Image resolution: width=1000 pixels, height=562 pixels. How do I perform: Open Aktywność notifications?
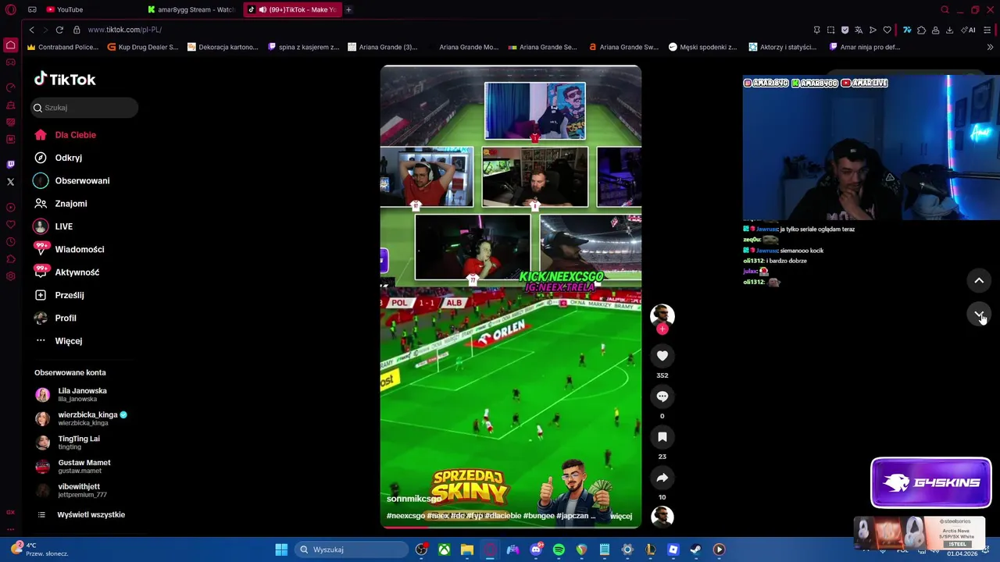[67, 272]
